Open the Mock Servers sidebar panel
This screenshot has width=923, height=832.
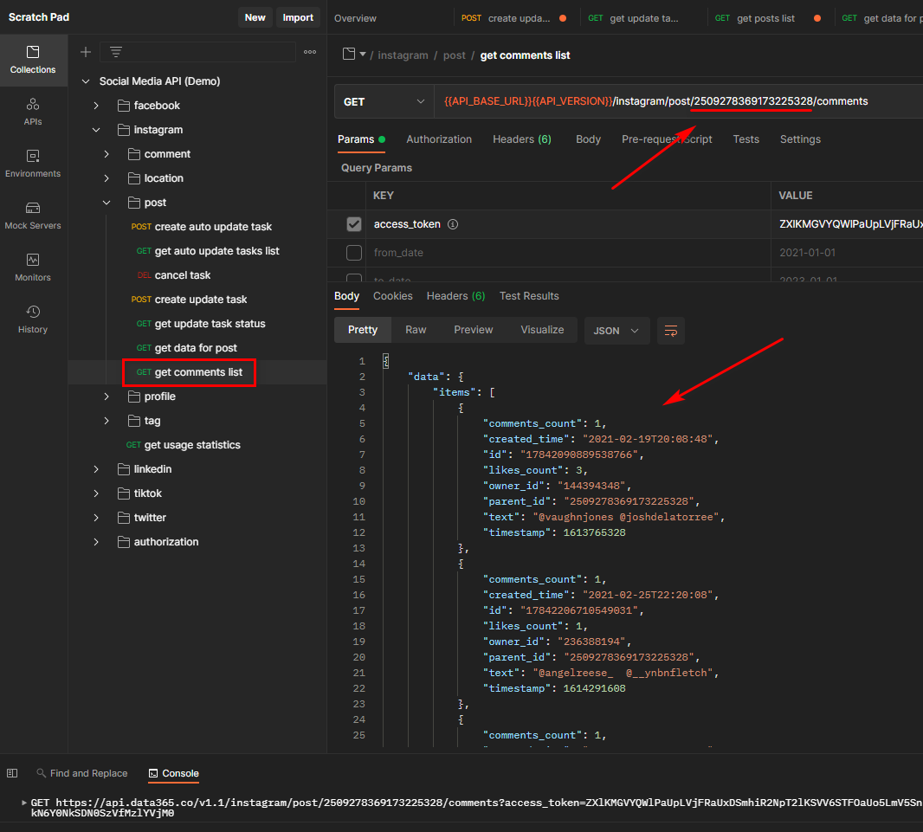pyautogui.click(x=33, y=216)
